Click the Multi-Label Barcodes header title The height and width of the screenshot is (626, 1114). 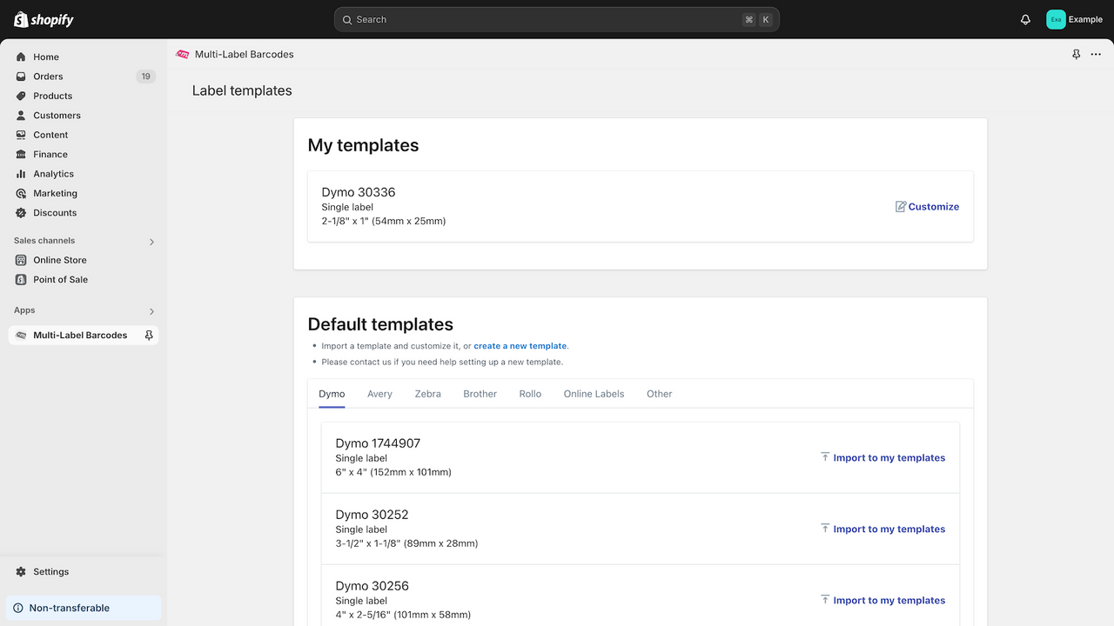point(245,54)
